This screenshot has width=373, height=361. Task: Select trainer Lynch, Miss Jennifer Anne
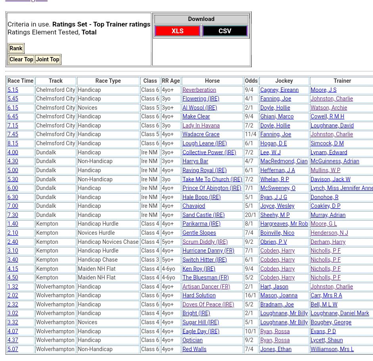(x=341, y=188)
